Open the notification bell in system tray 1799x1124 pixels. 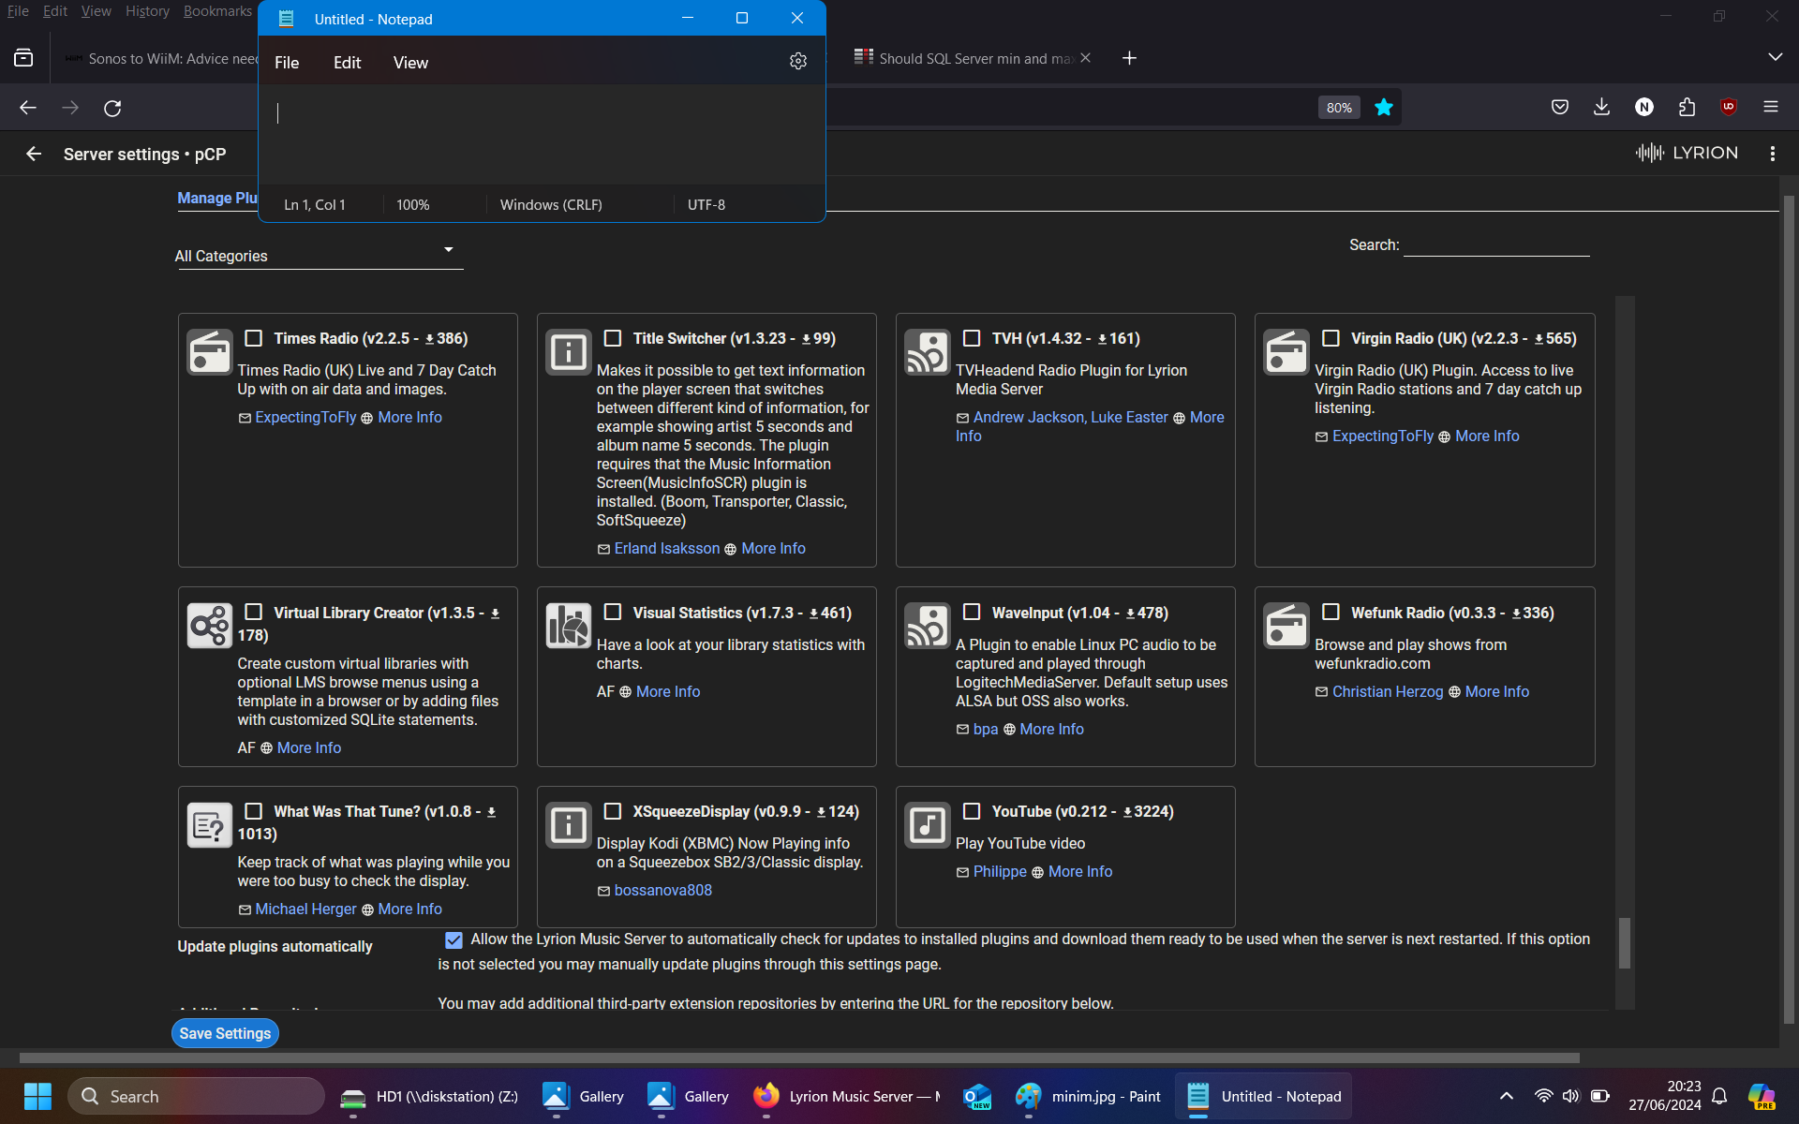pyautogui.click(x=1719, y=1096)
